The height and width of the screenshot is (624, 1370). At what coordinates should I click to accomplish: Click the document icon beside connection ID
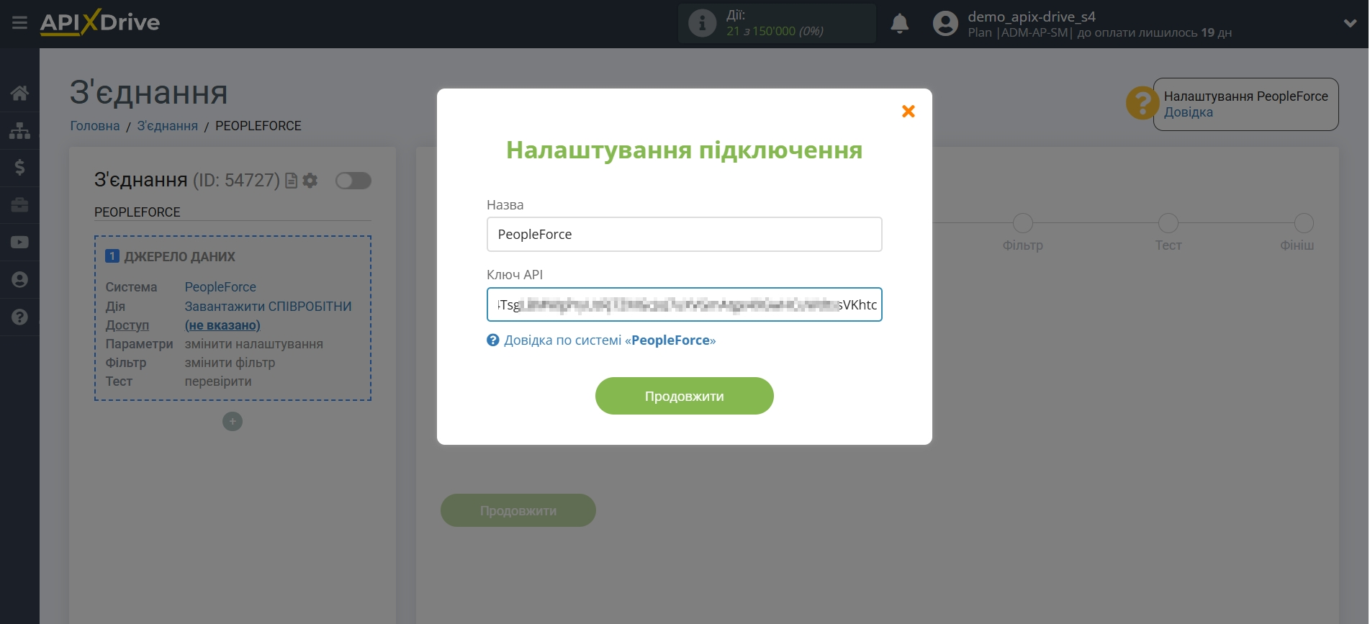(291, 181)
